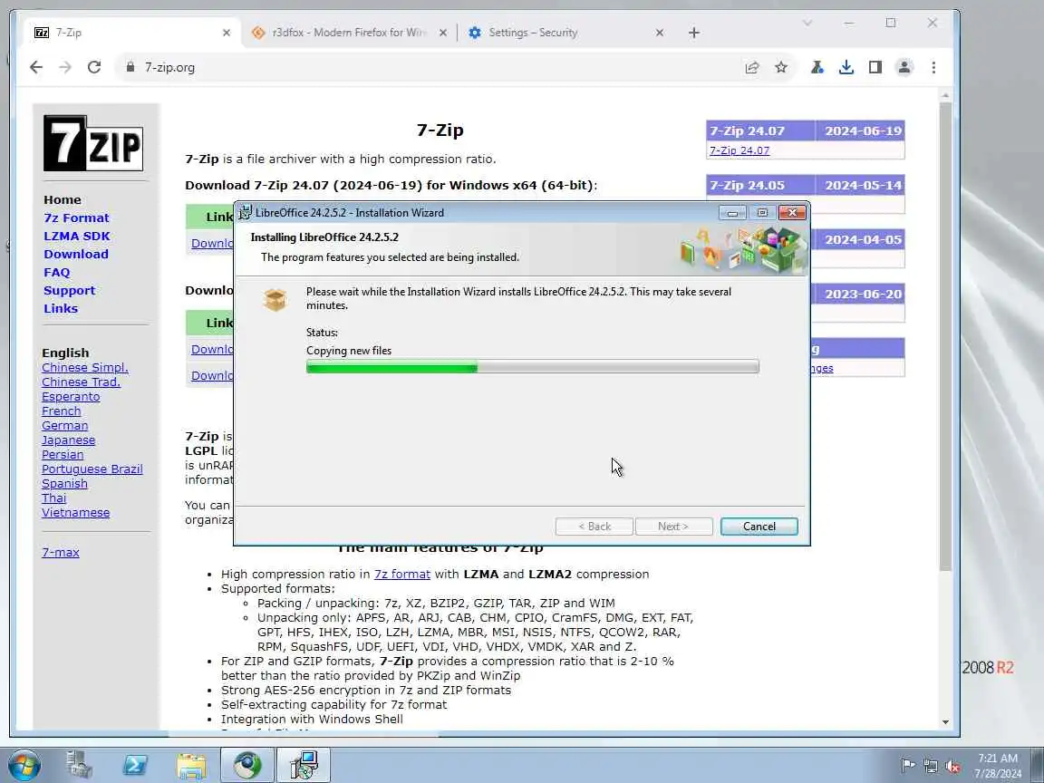Open the network tray icon
Viewport: 1044px width, 783px height.
click(930, 766)
